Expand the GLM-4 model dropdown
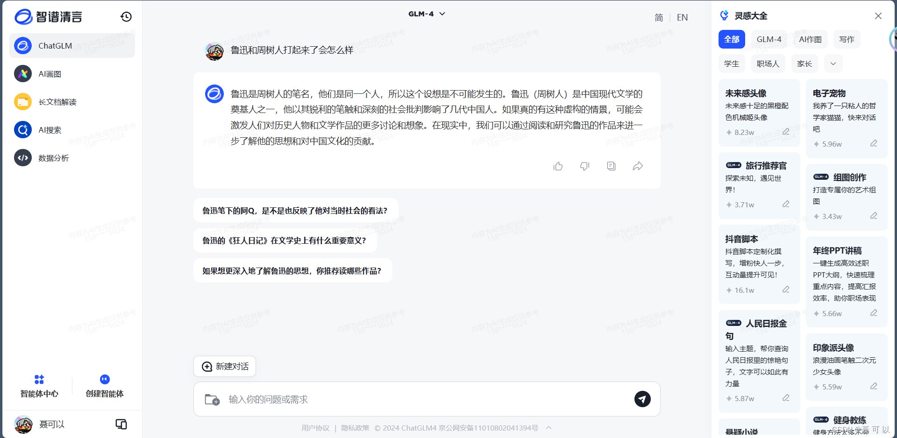Screen dimensions: 897x438 click(427, 14)
